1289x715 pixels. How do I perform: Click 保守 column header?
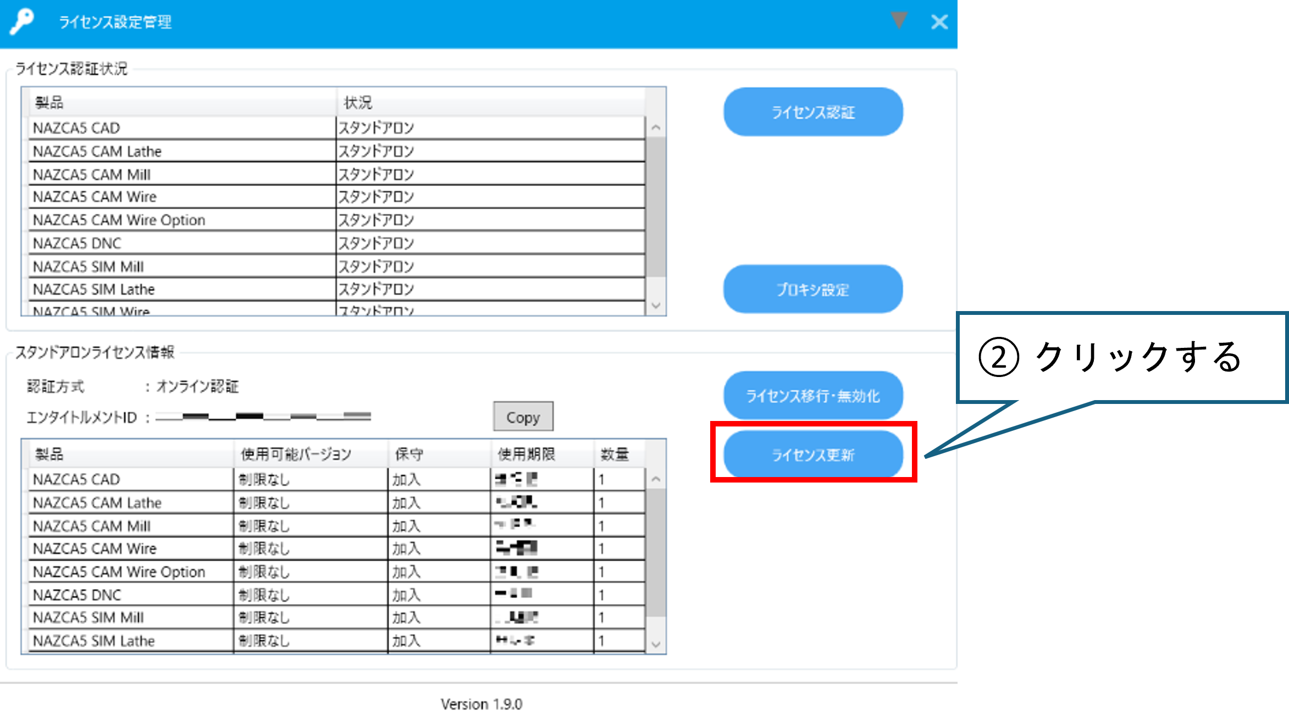click(x=439, y=454)
